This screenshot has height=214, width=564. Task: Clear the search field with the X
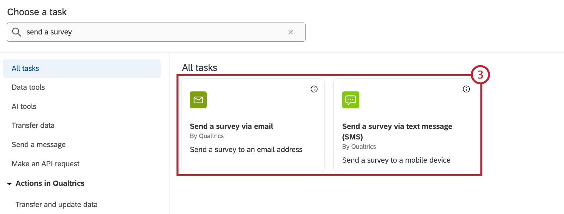290,32
